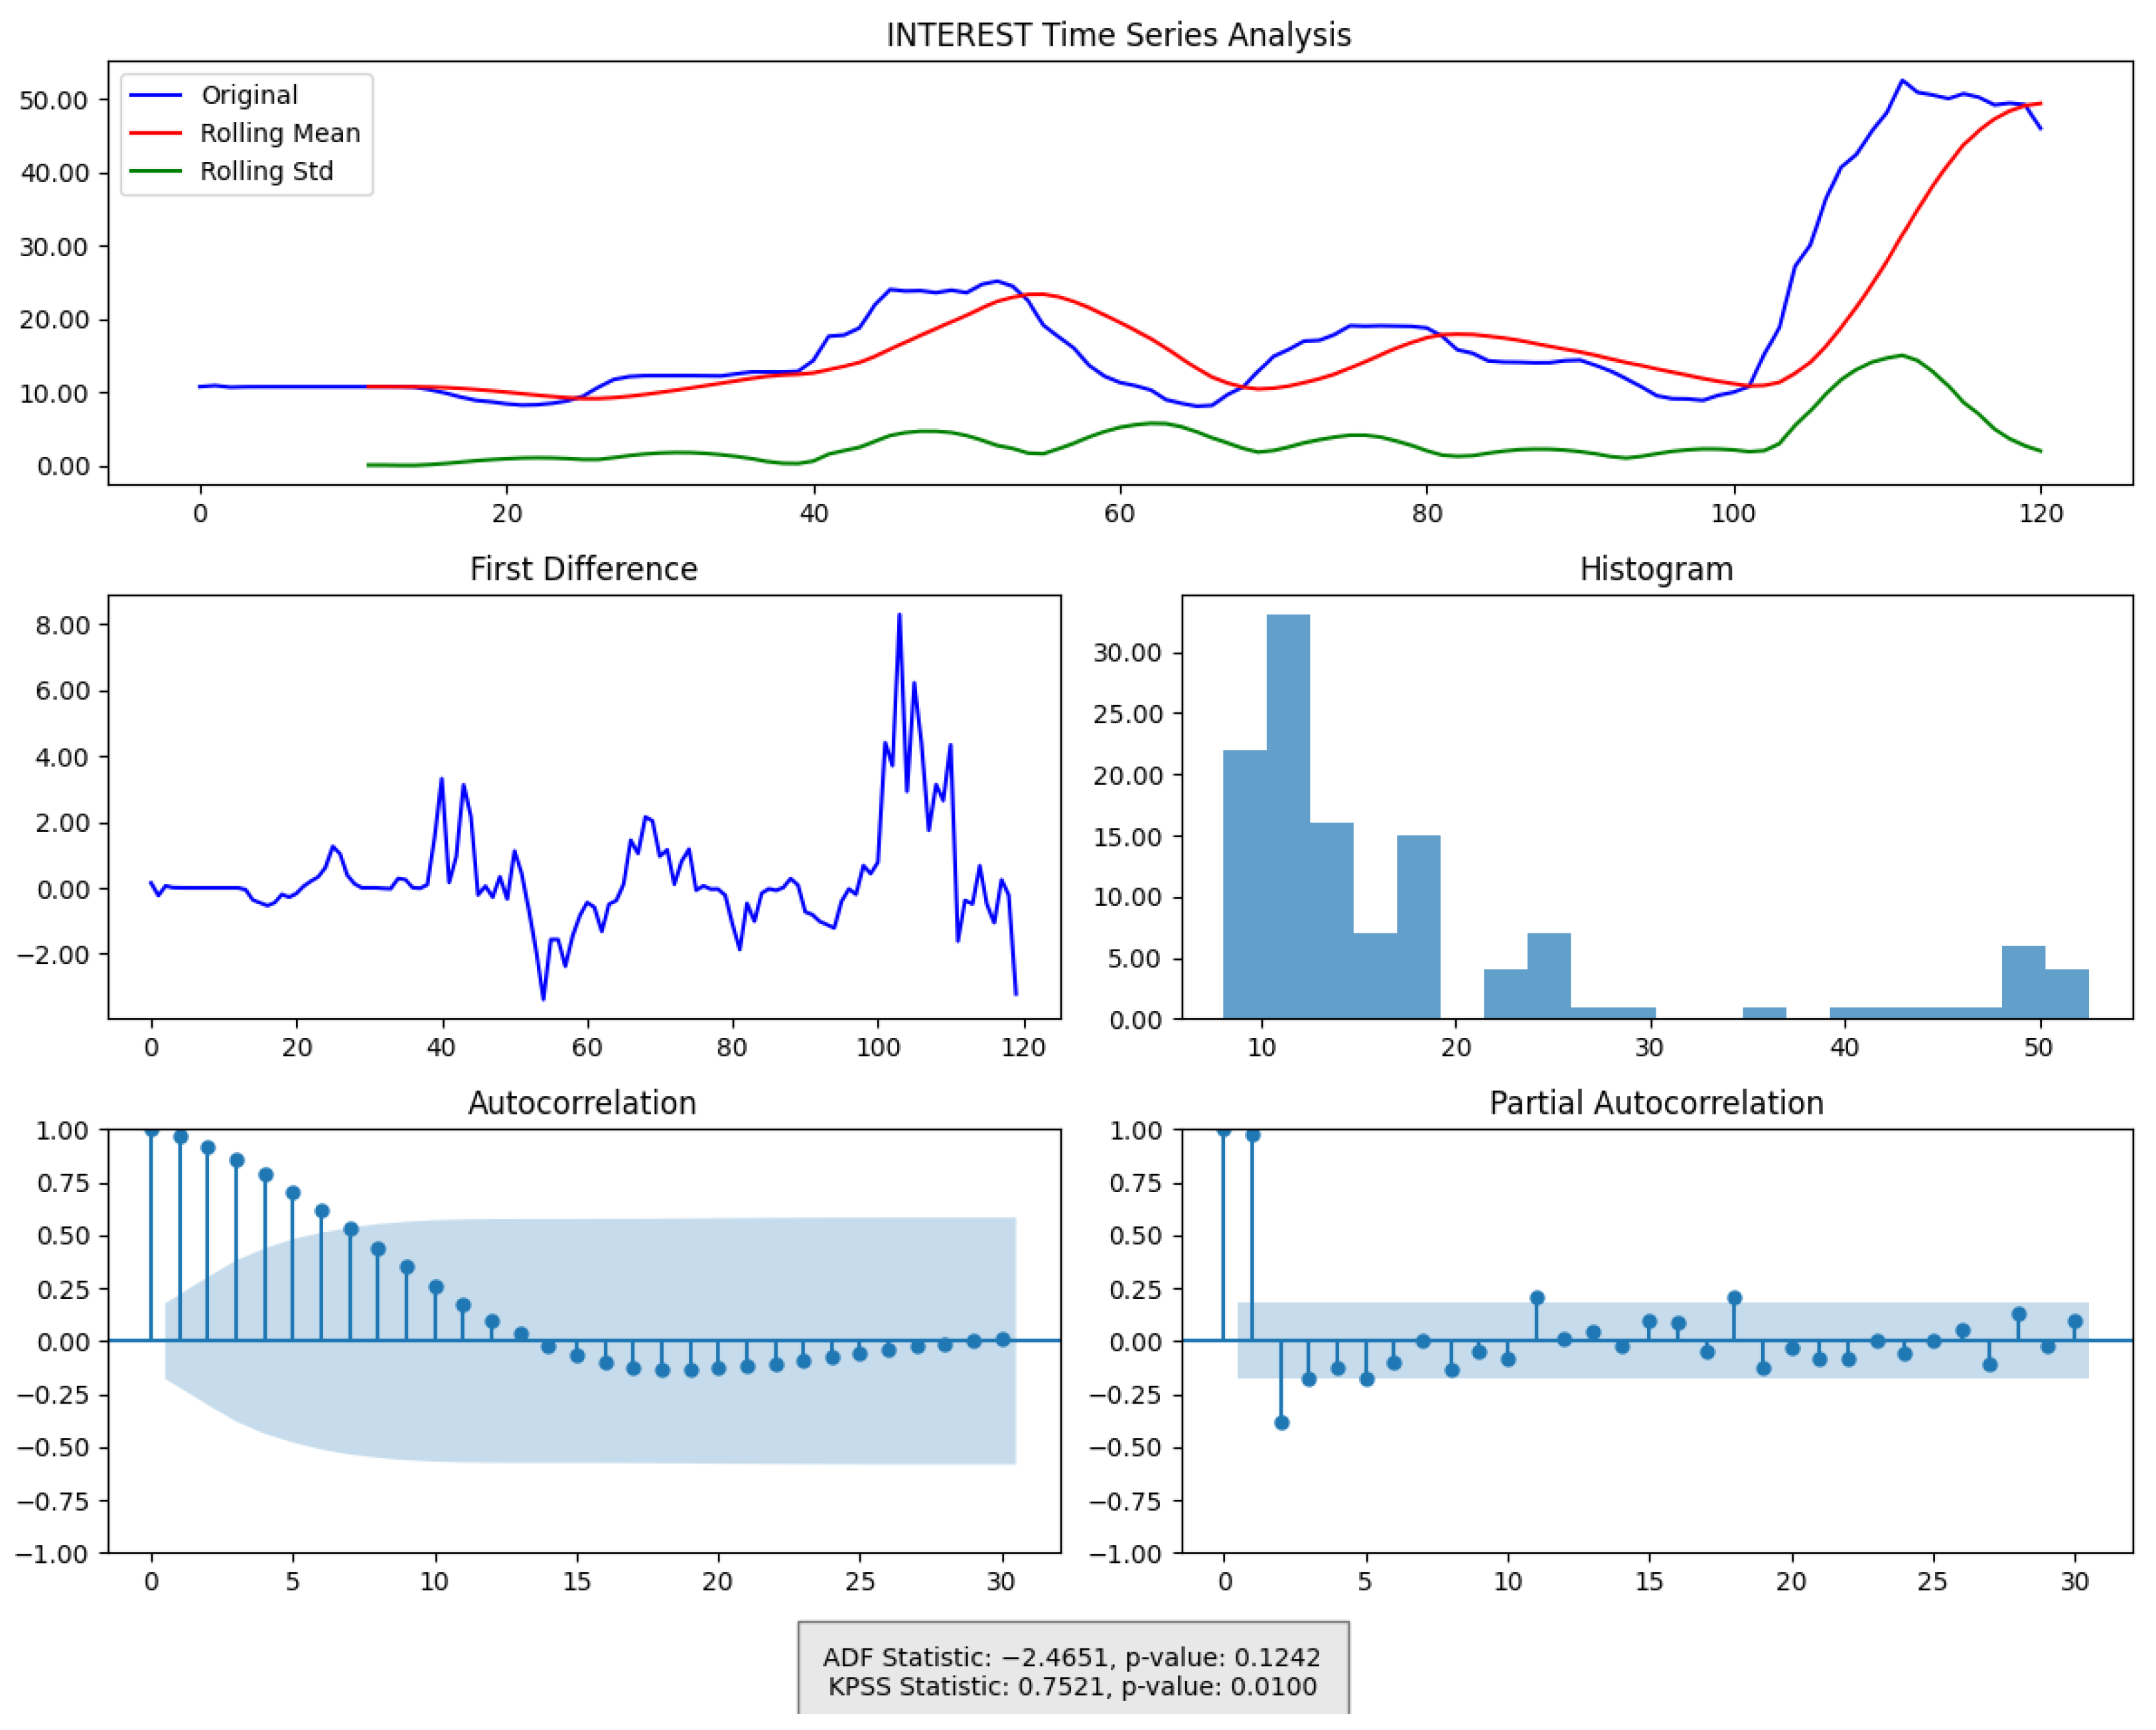Image resolution: width=2156 pixels, height=1730 pixels.
Task: Click the KPSS Statistic text line
Action: (1072, 1687)
